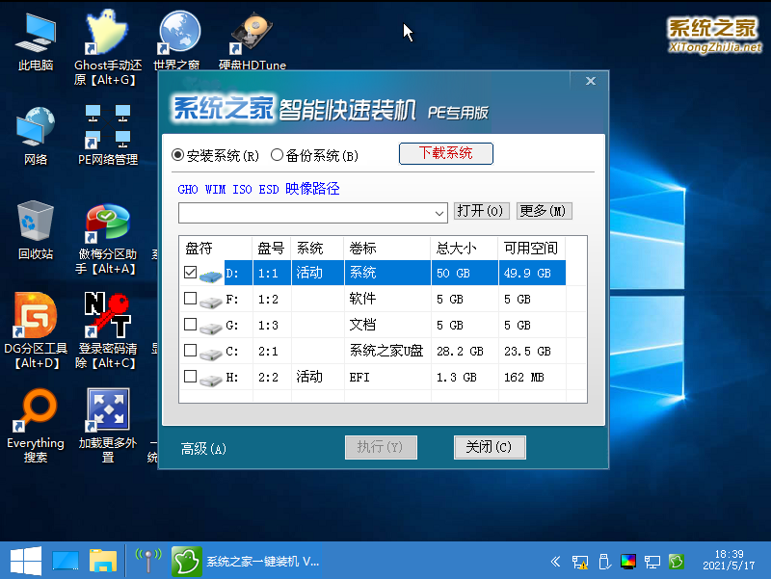Open the Ghost手动还原 tool
The image size is (771, 579).
point(106,34)
